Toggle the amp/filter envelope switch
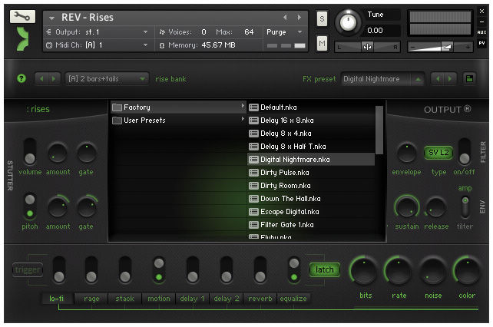This screenshot has height=327, width=493. tap(465, 207)
